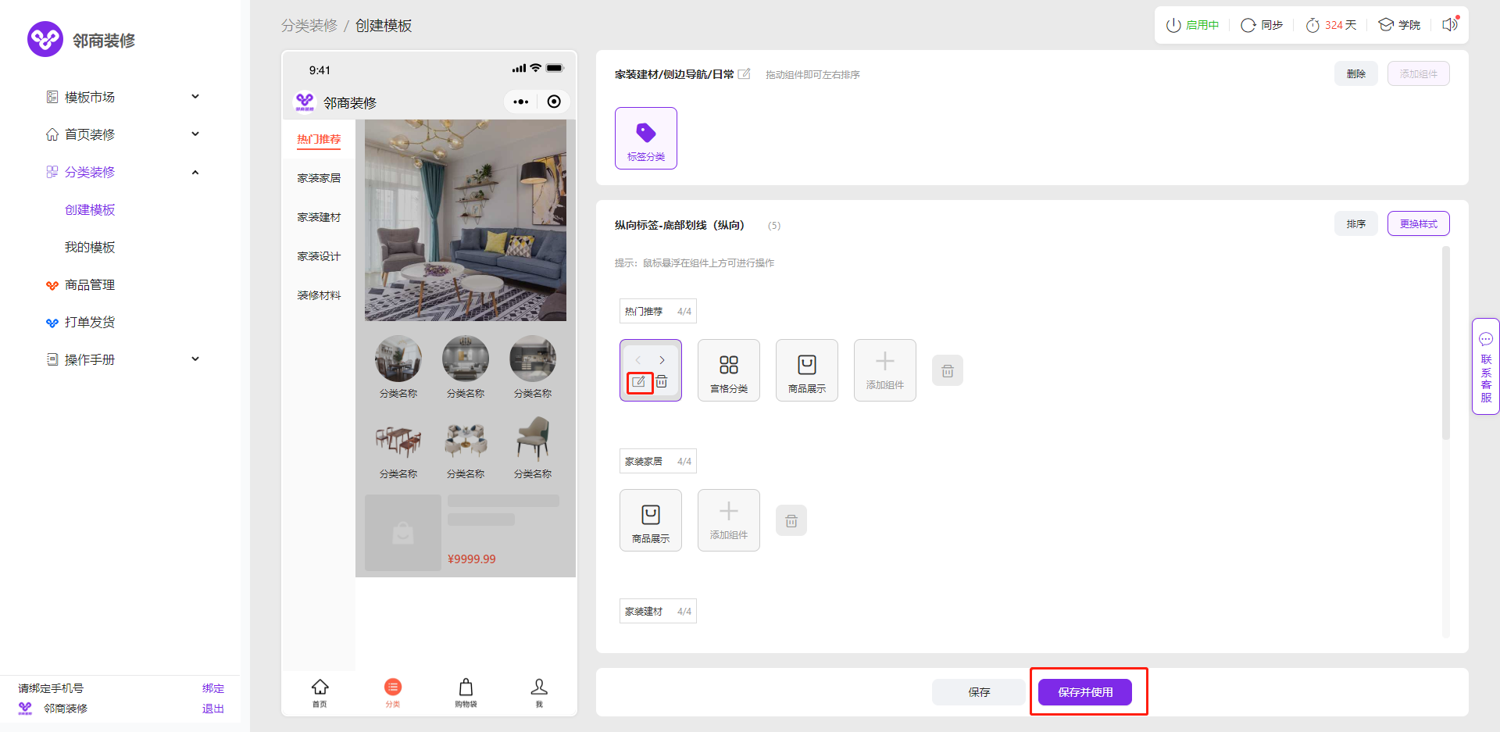The image size is (1500, 732).
Task: Add component to 热门推荐 row
Action: [885, 370]
